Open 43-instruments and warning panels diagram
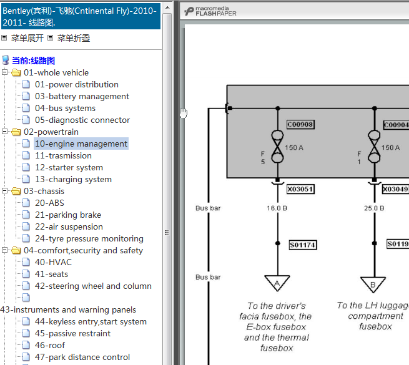 pyautogui.click(x=68, y=309)
